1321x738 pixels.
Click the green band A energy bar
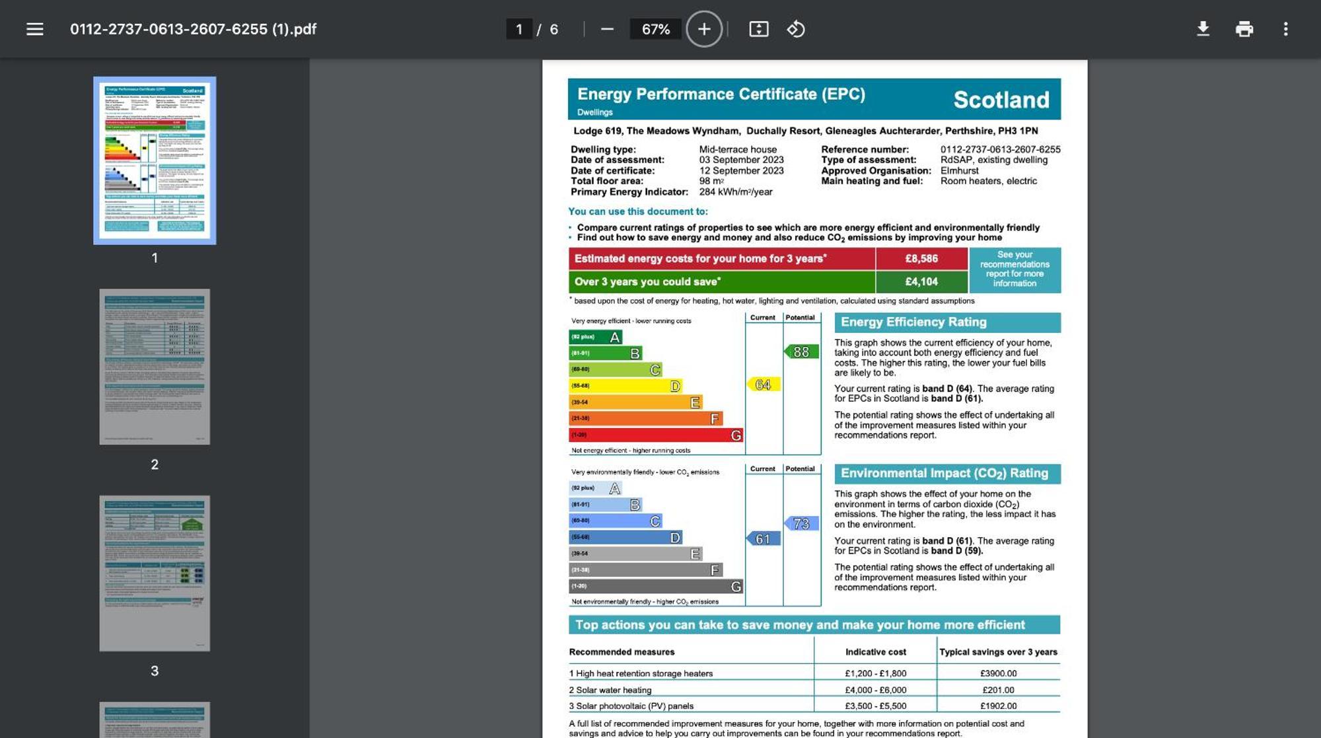pyautogui.click(x=596, y=337)
